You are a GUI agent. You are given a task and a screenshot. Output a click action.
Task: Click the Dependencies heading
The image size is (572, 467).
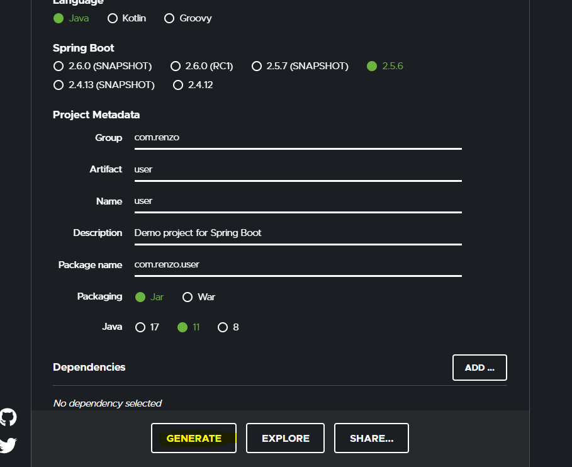(x=89, y=367)
